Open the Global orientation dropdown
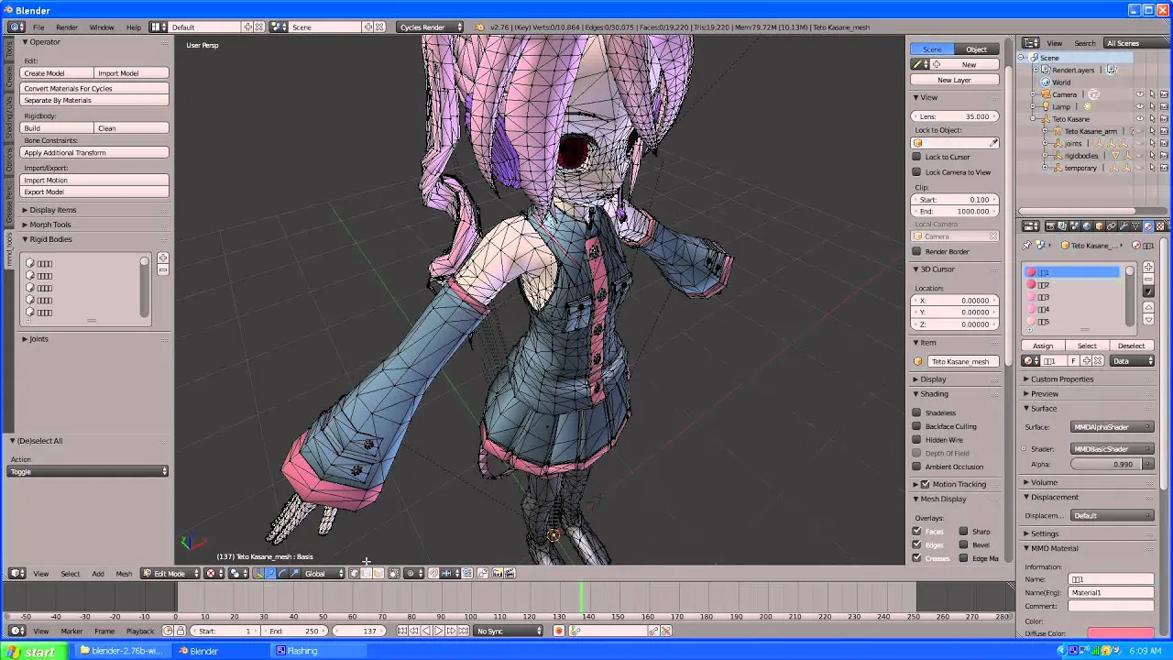 323,573
